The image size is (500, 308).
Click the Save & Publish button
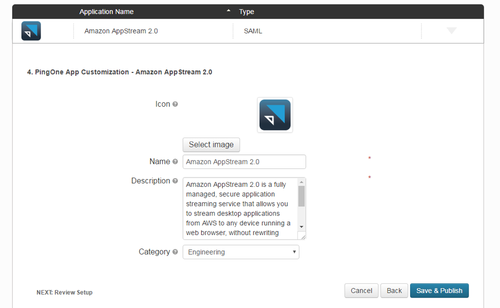pos(439,291)
